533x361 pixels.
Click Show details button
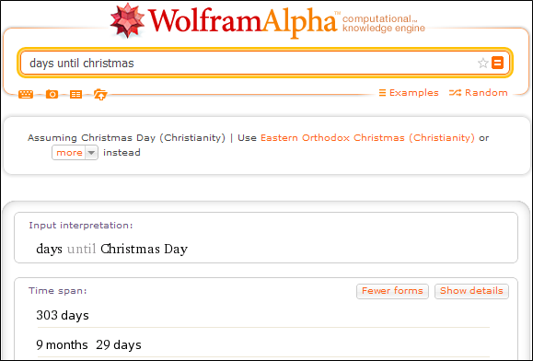[x=471, y=291]
